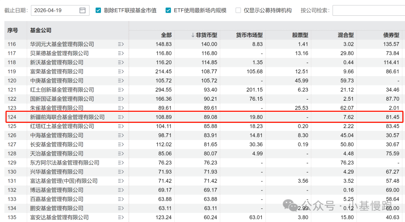The image size is (405, 222).
Task: Click mixed value 76.23 in 东方阿尔法 row
Action: coord(347,163)
